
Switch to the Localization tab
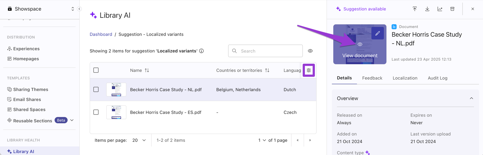tap(405, 78)
